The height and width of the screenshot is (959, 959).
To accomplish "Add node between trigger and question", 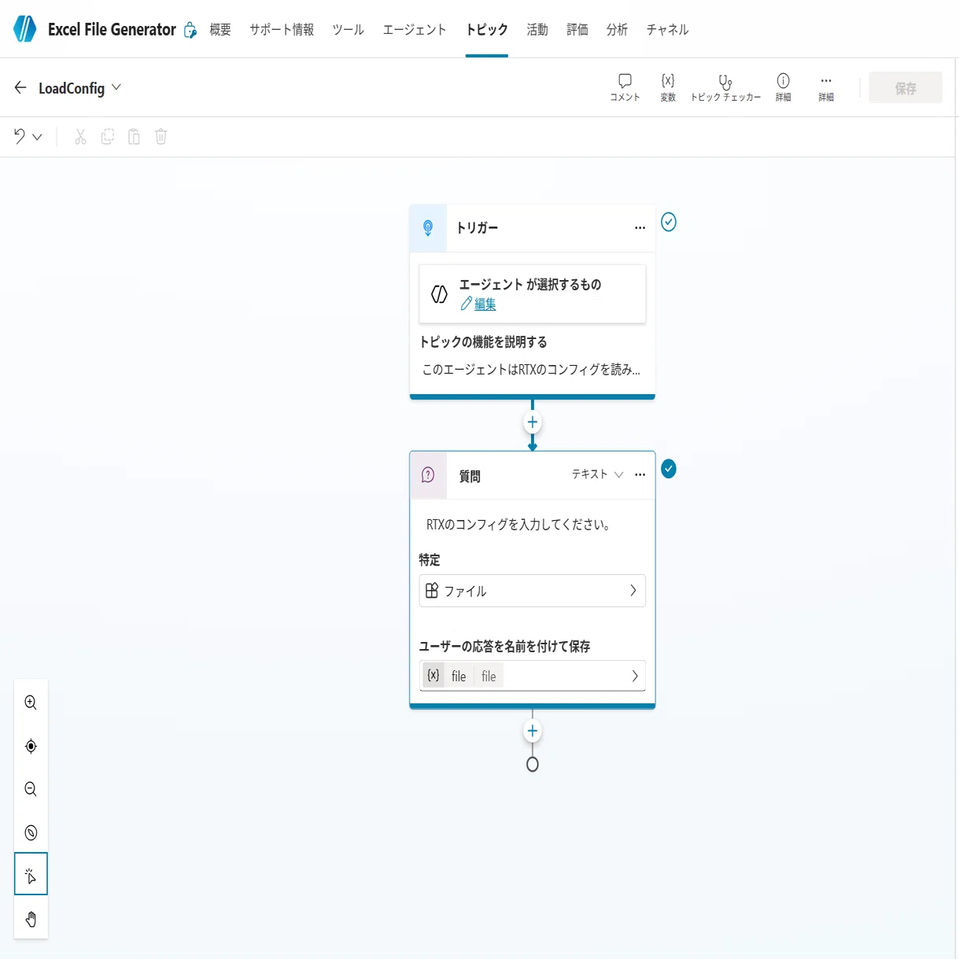I will click(x=533, y=422).
